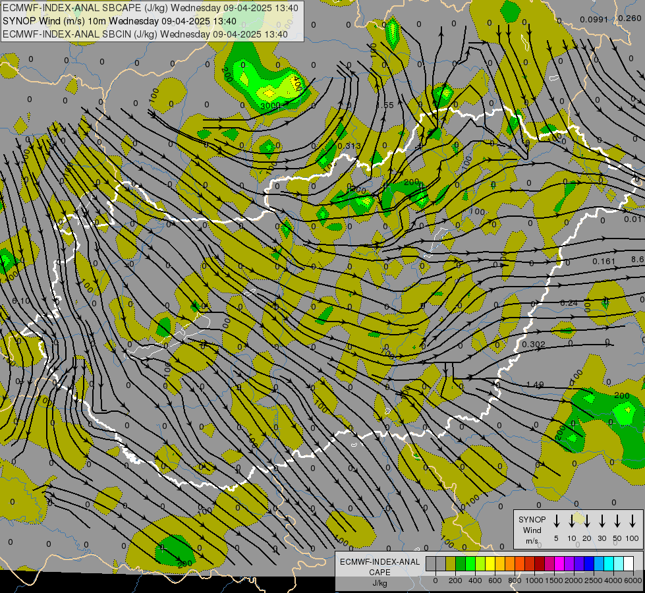Screen dimensions: 645x593
Task: Pick the pure yellow swatch in CAPE legend
Action: [x=490, y=564]
